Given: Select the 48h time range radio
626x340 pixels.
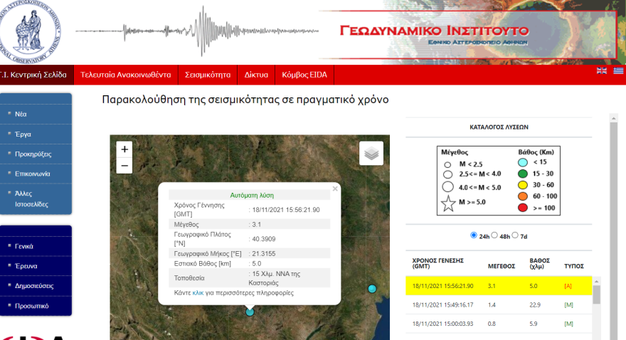Looking at the screenshot, I should point(494,235).
